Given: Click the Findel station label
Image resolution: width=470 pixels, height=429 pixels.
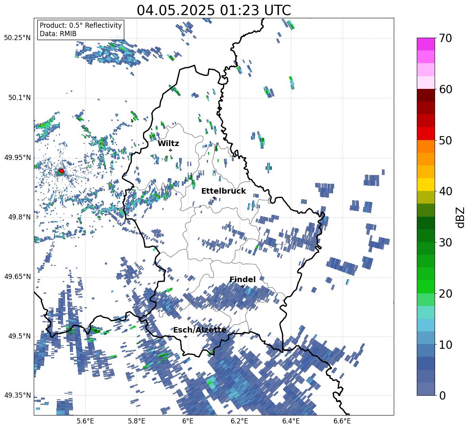Looking at the screenshot, I should click(243, 279).
